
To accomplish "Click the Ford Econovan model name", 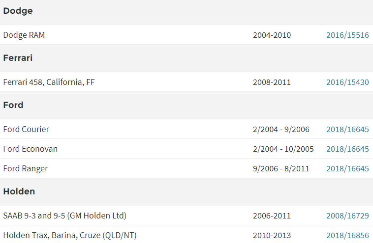I will click(31, 149).
